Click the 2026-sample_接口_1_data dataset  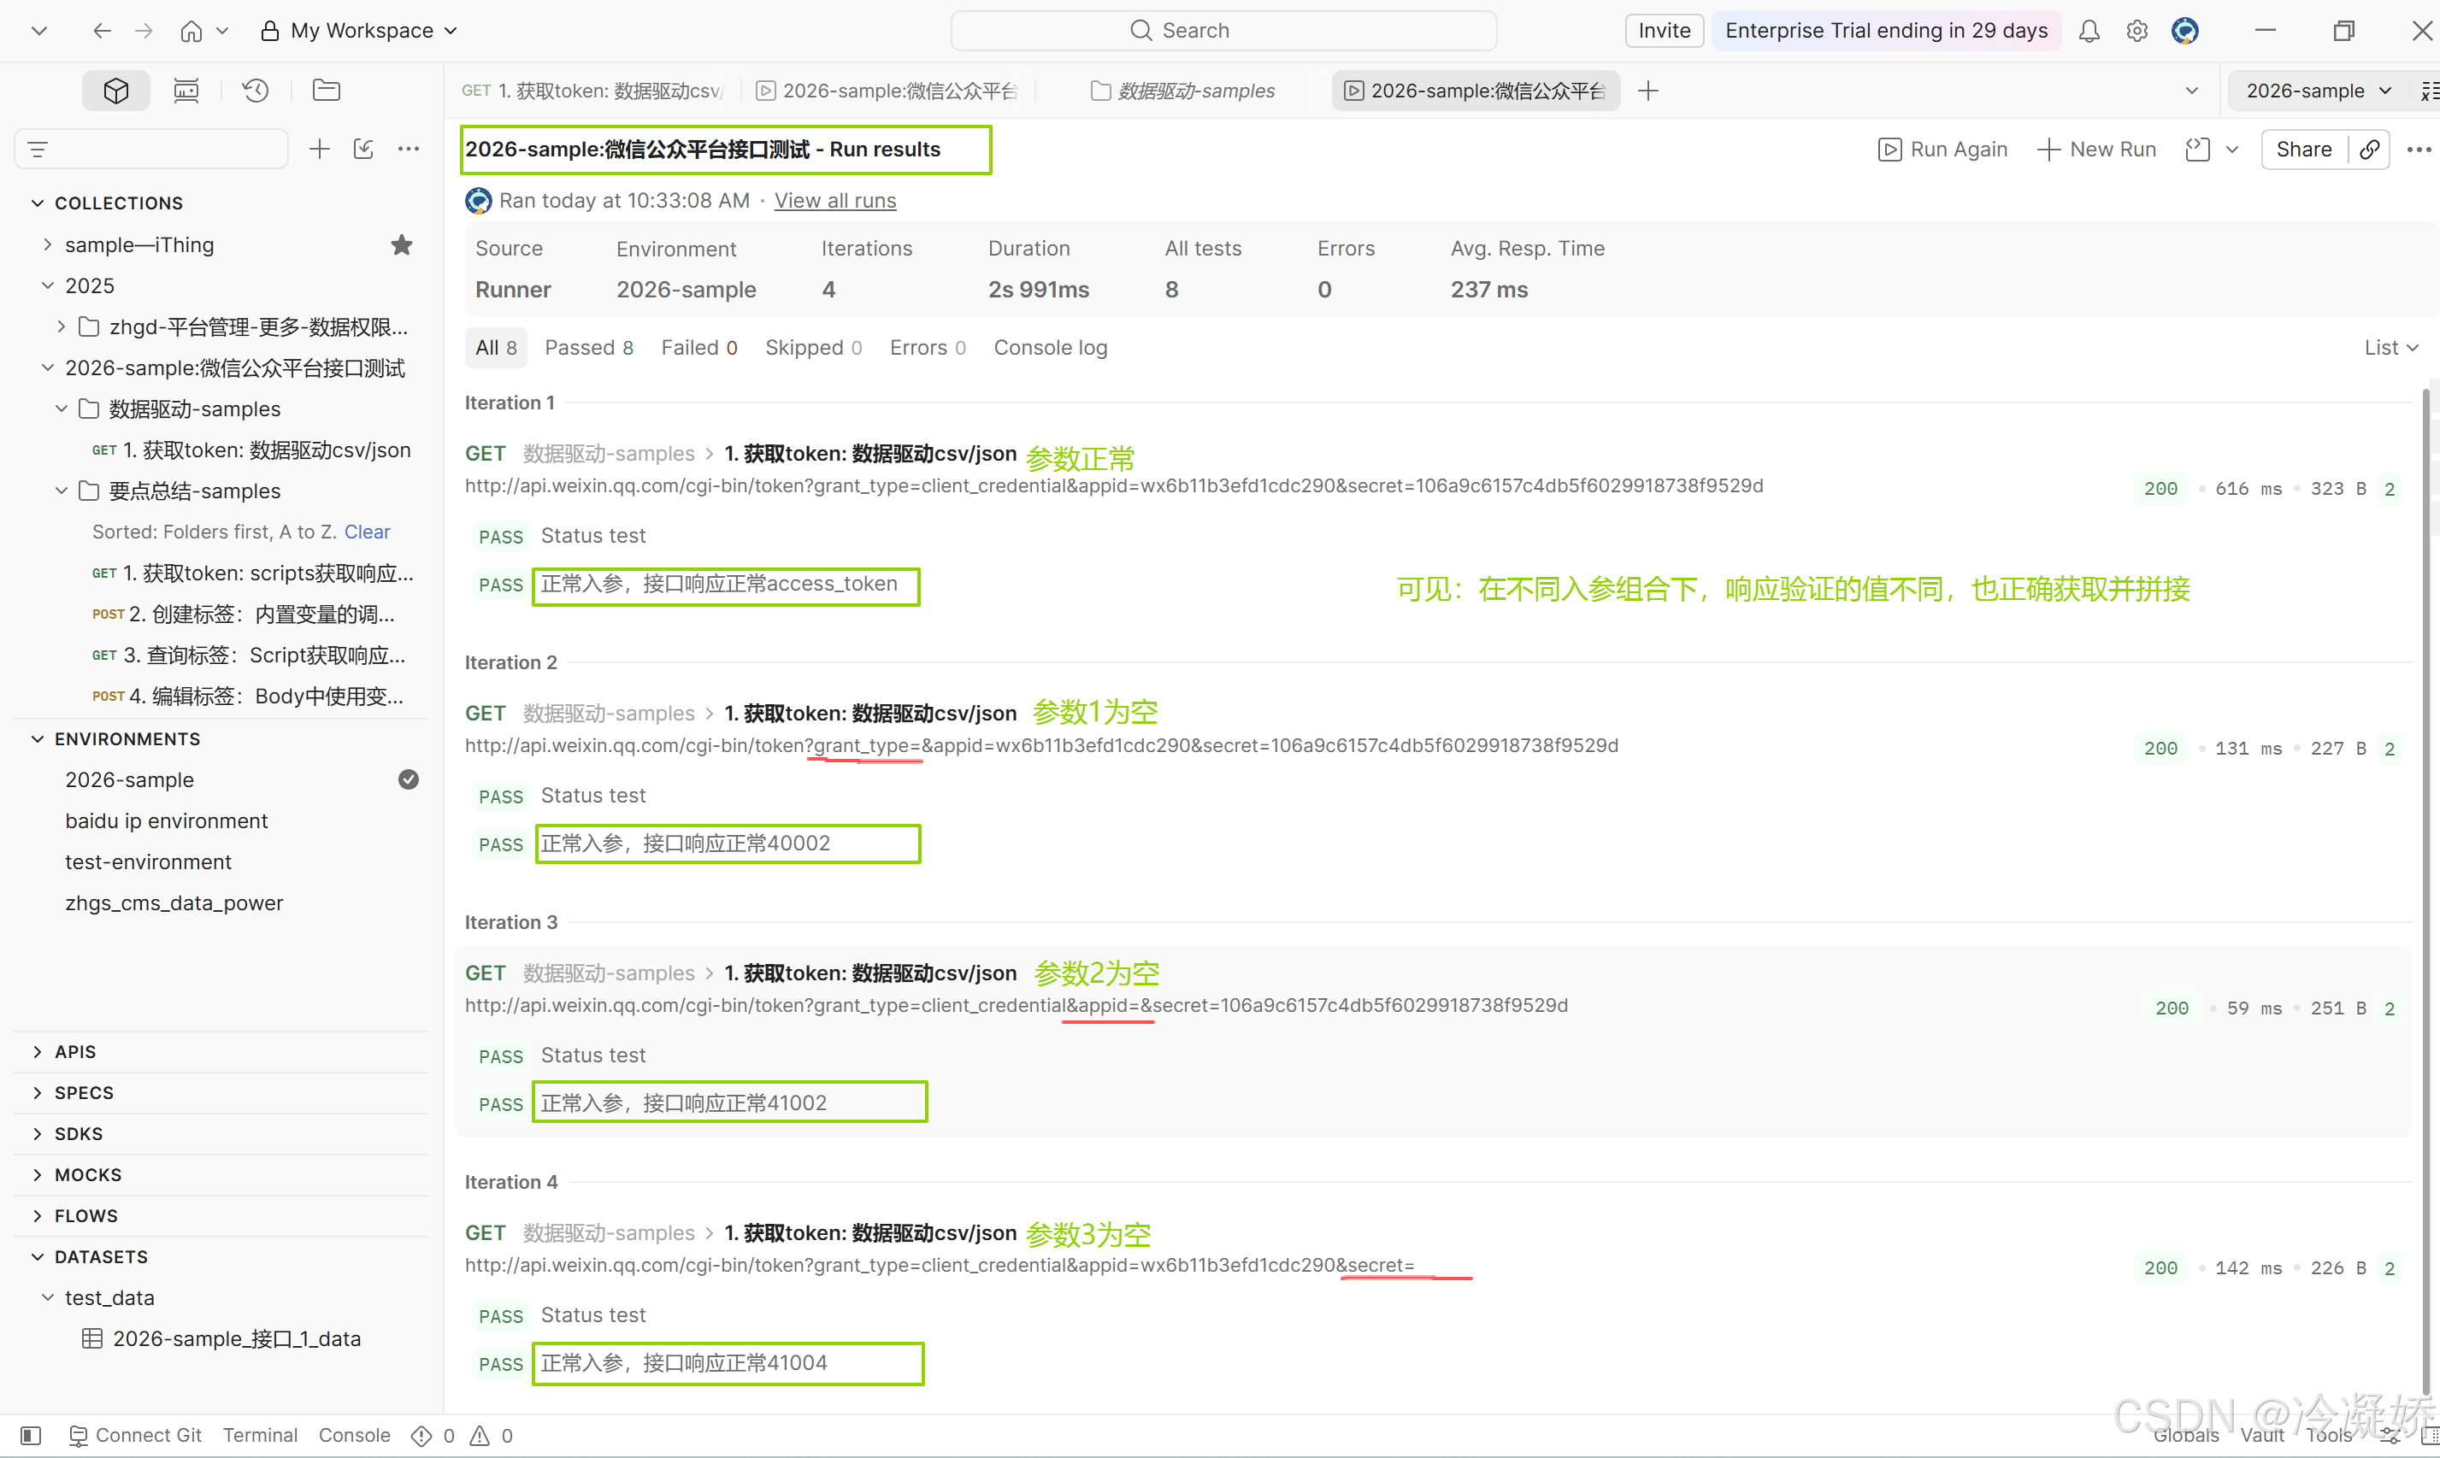[x=237, y=1338]
